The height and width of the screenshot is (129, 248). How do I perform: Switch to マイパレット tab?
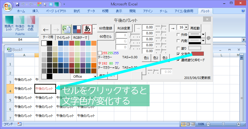point(63,38)
